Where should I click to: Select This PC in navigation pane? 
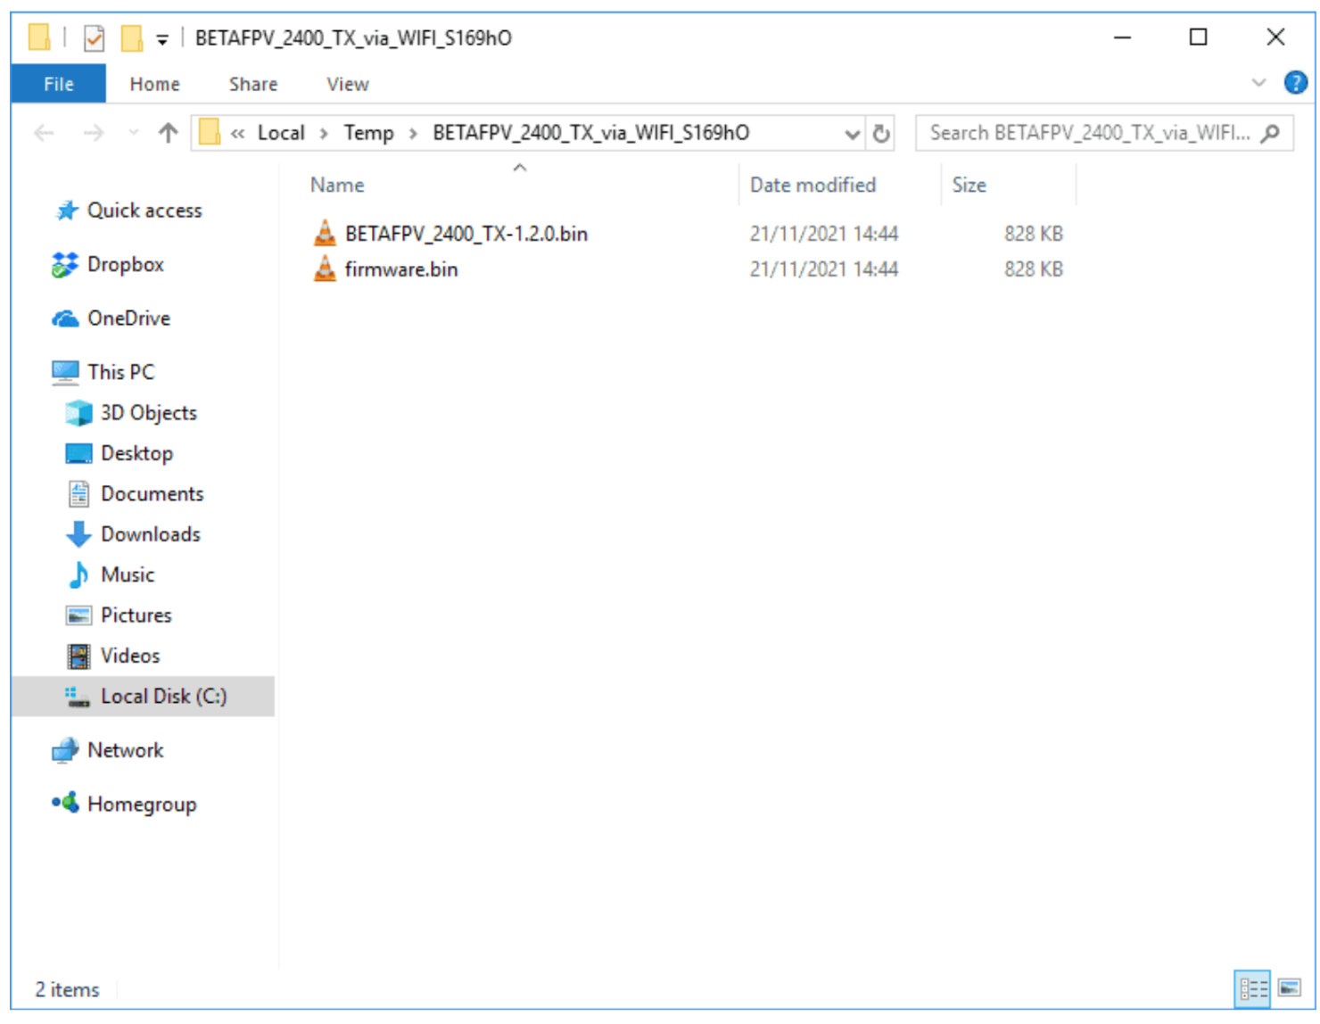(120, 372)
